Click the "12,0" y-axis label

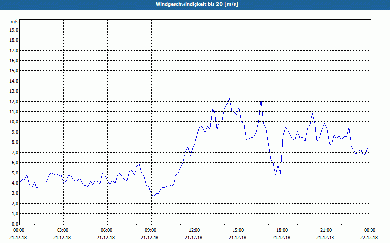[x=14, y=102]
